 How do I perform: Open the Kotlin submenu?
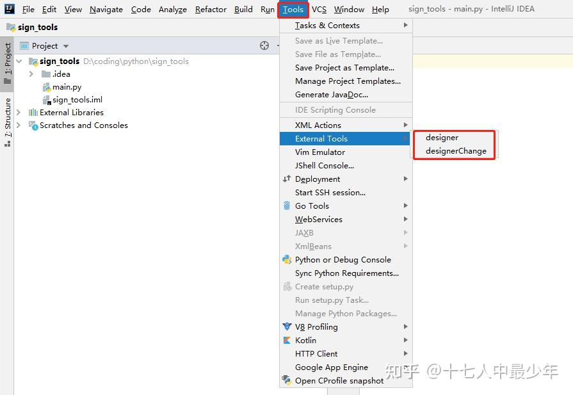click(x=346, y=340)
